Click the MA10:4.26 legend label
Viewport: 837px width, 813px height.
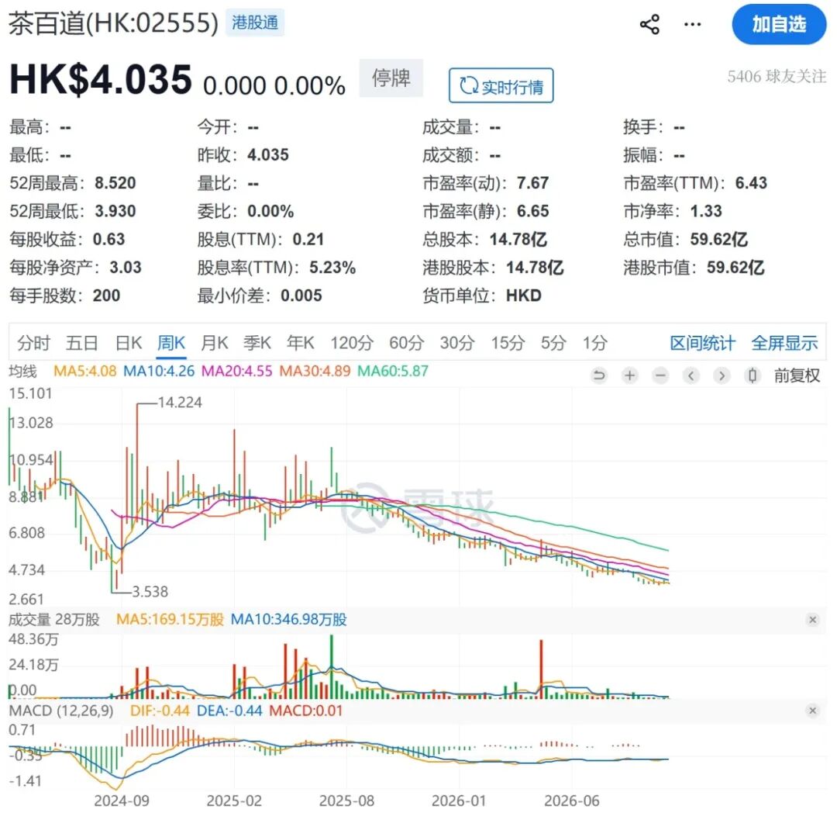159,372
